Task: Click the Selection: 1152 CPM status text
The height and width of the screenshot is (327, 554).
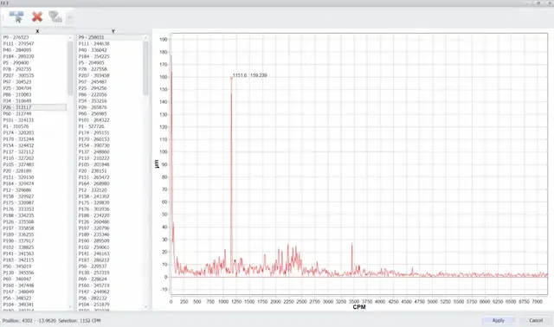Action: point(80,321)
